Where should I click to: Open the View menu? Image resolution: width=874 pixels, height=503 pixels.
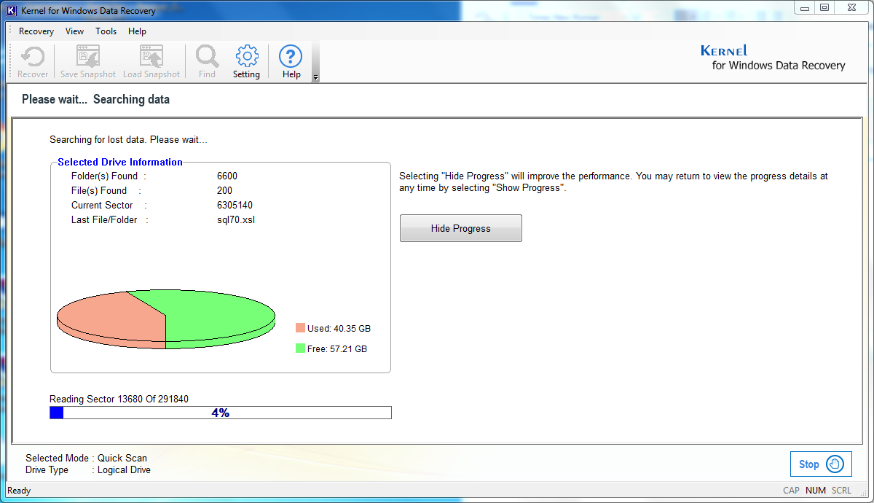(x=74, y=31)
